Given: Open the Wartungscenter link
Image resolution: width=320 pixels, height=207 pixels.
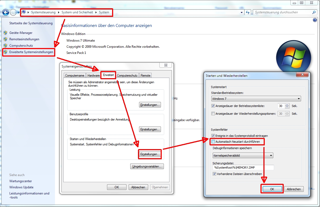Looking at the screenshot, I should tap(21, 181).
